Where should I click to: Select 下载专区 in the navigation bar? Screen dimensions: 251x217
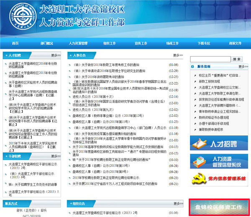204,43
